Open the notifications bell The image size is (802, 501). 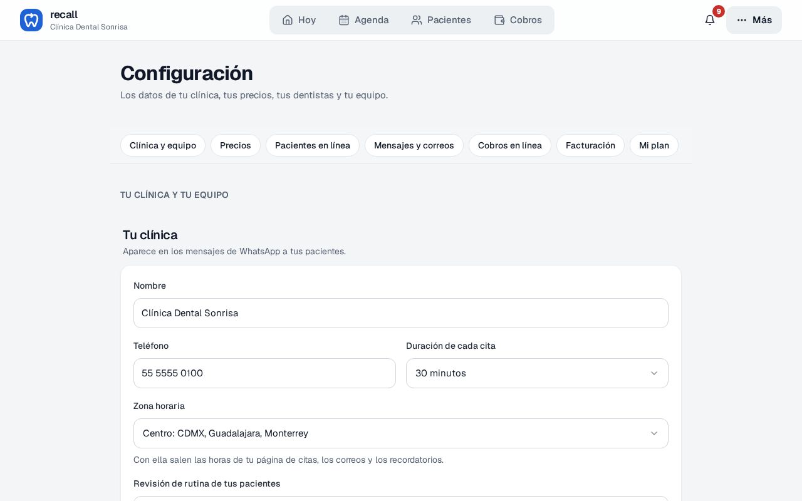[710, 20]
